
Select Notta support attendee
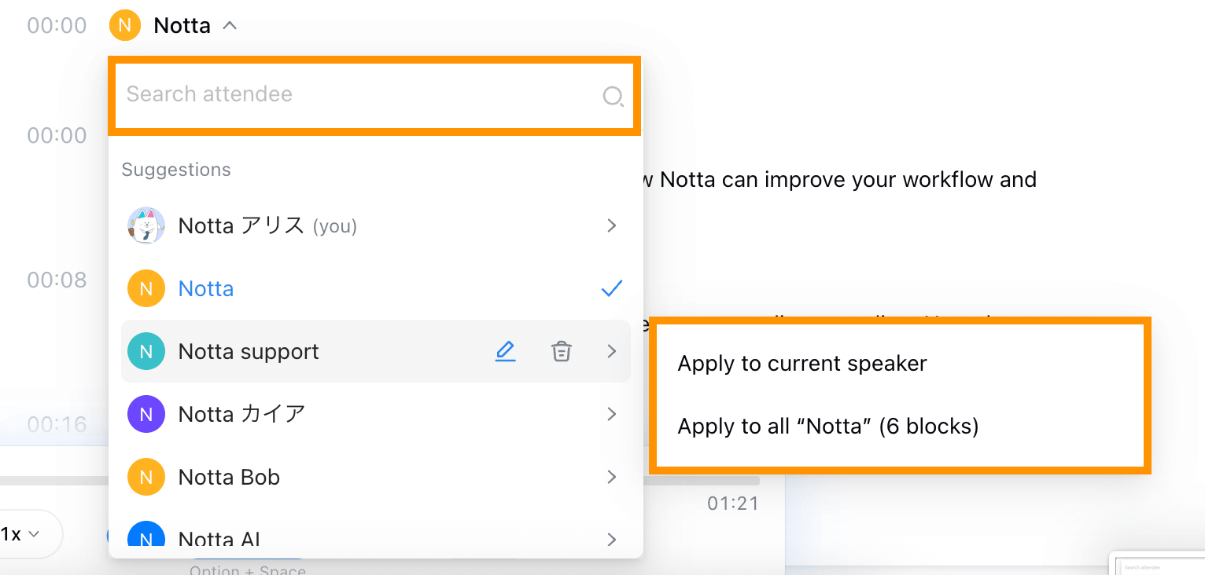375,351
